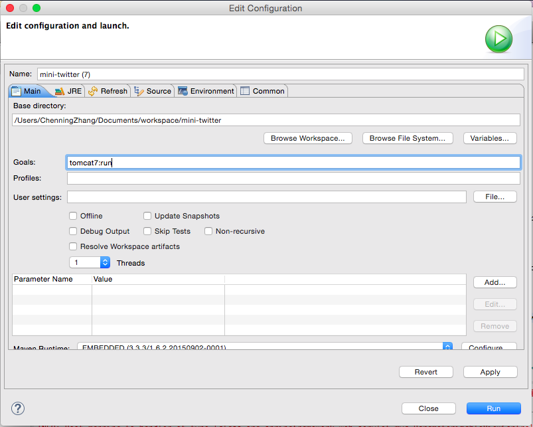Click the Base directory path field

[266, 120]
